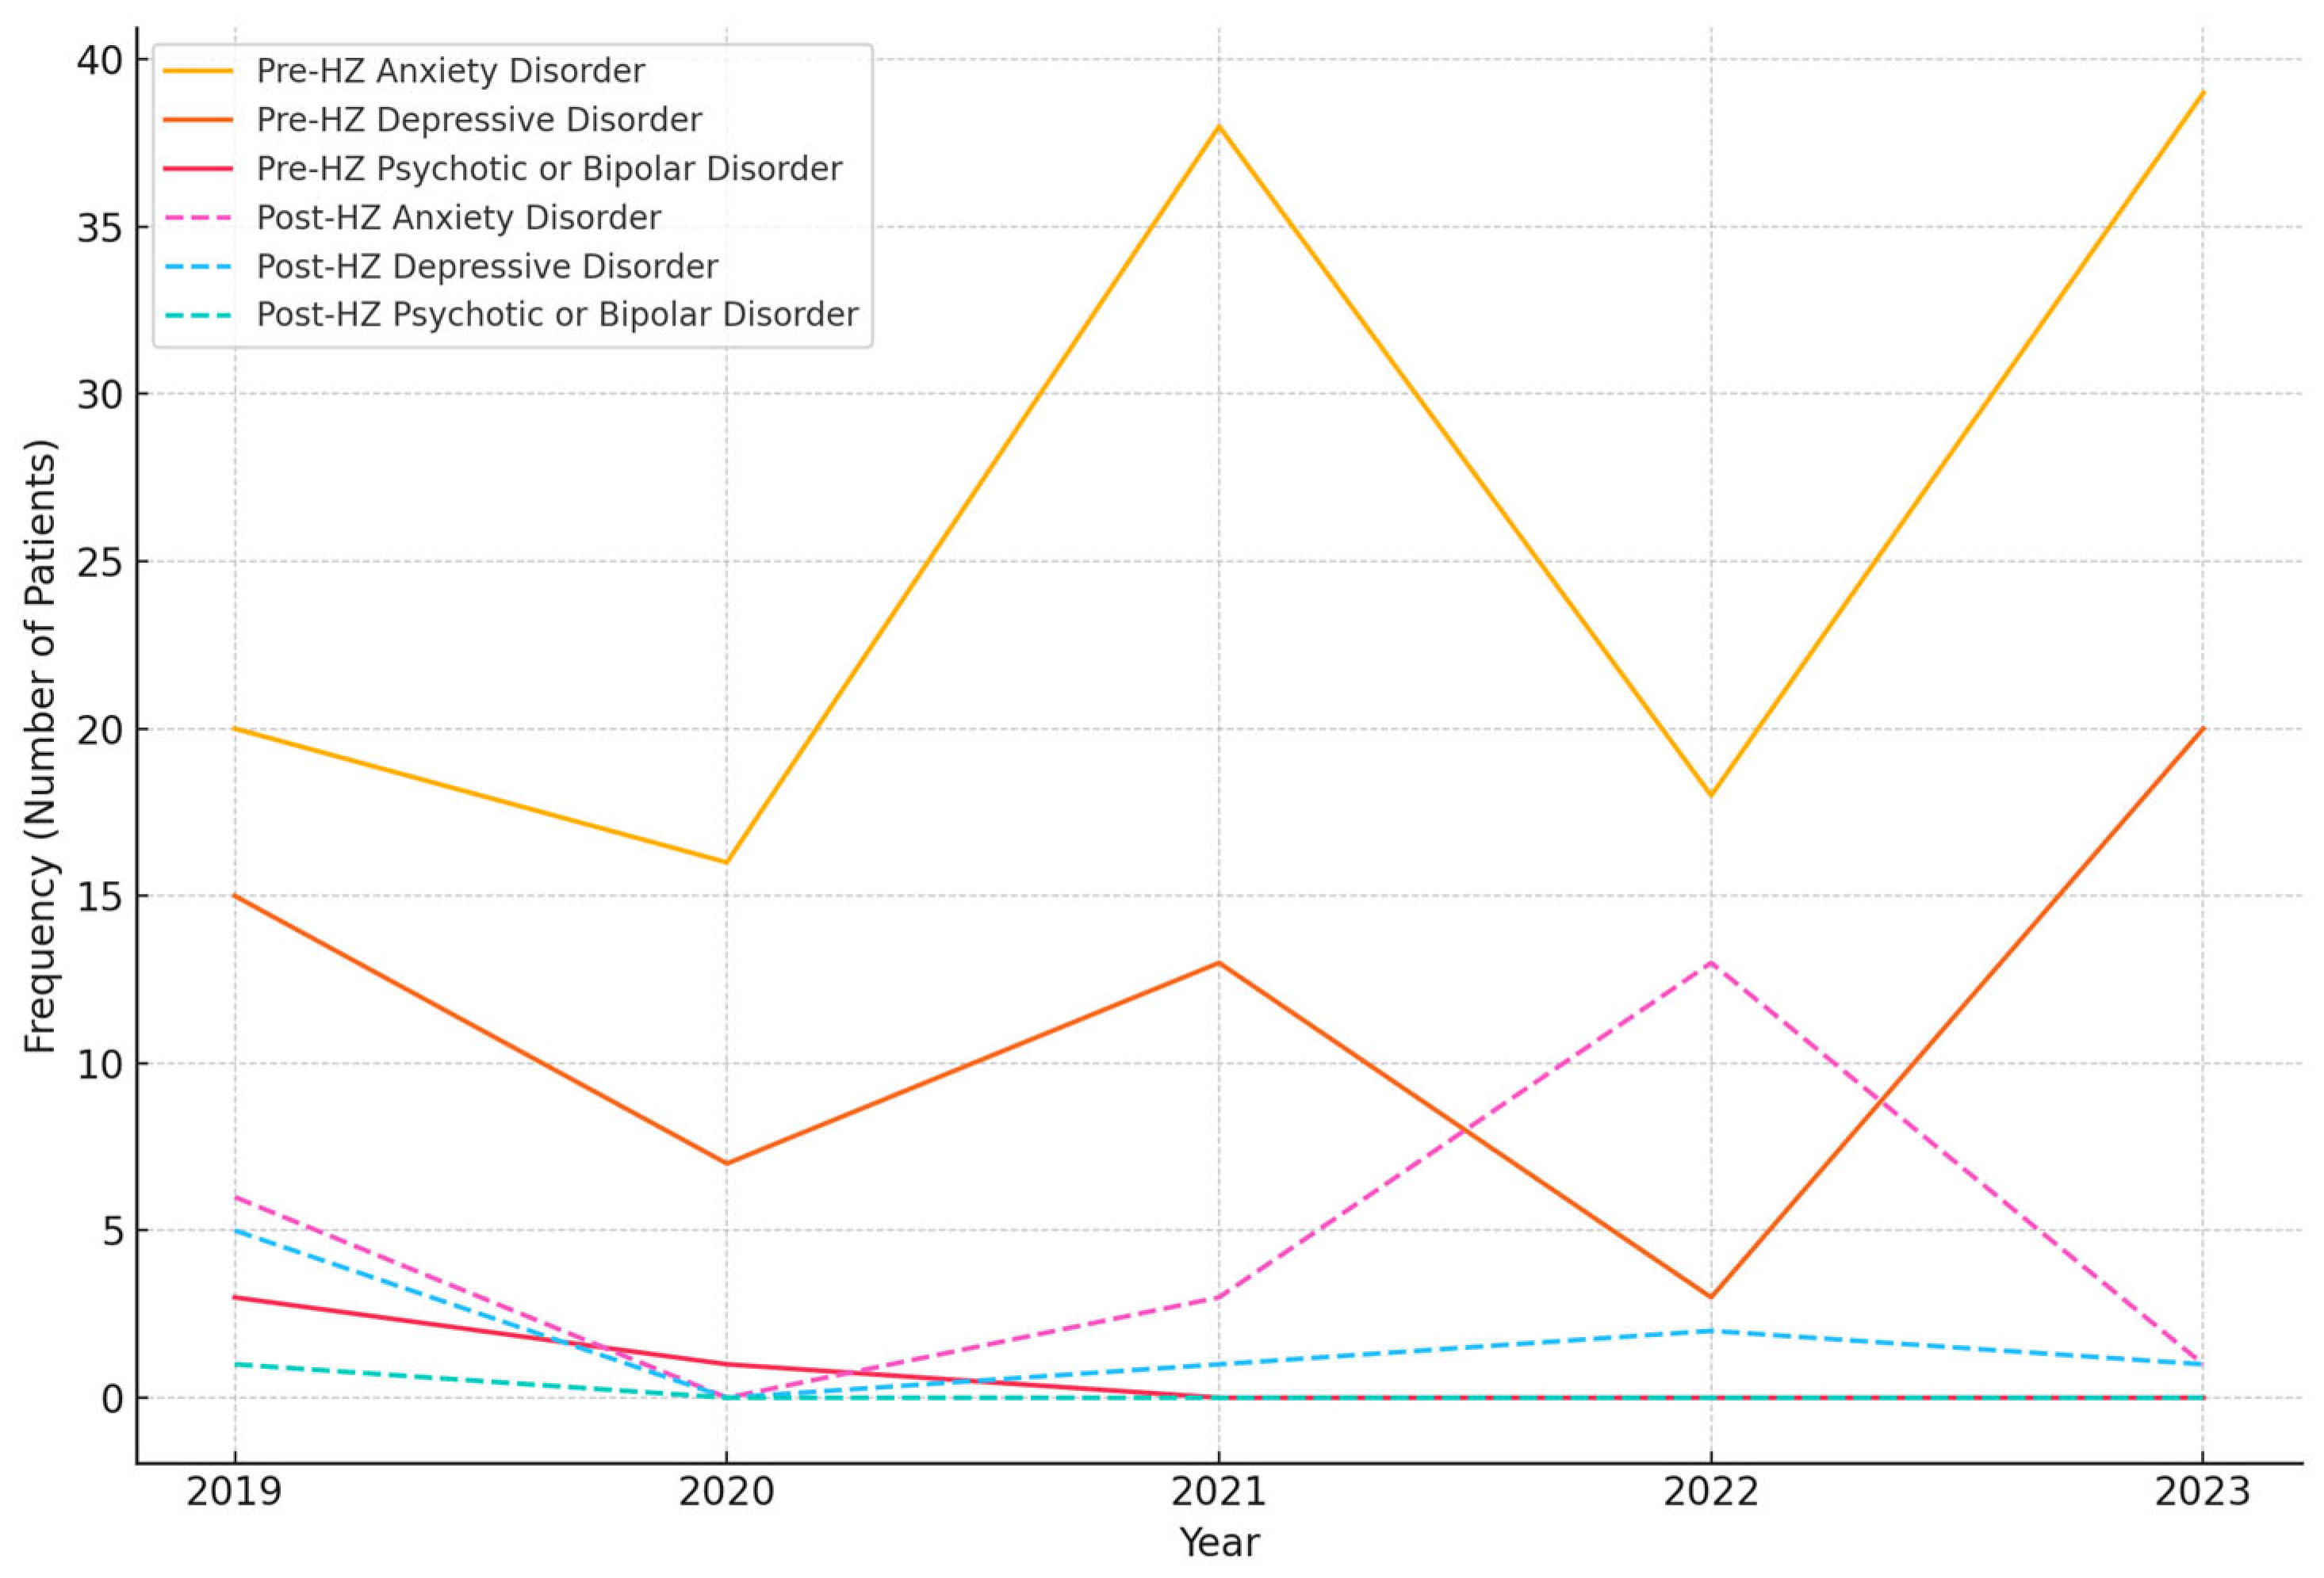Click the teal dashed legend line swatch
This screenshot has height=1578, width=2324.
click(x=198, y=315)
